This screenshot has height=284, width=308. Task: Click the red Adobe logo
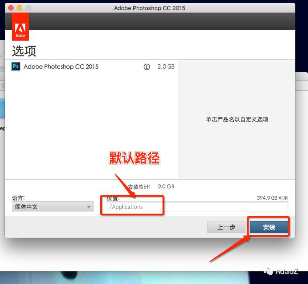pyautogui.click(x=20, y=27)
